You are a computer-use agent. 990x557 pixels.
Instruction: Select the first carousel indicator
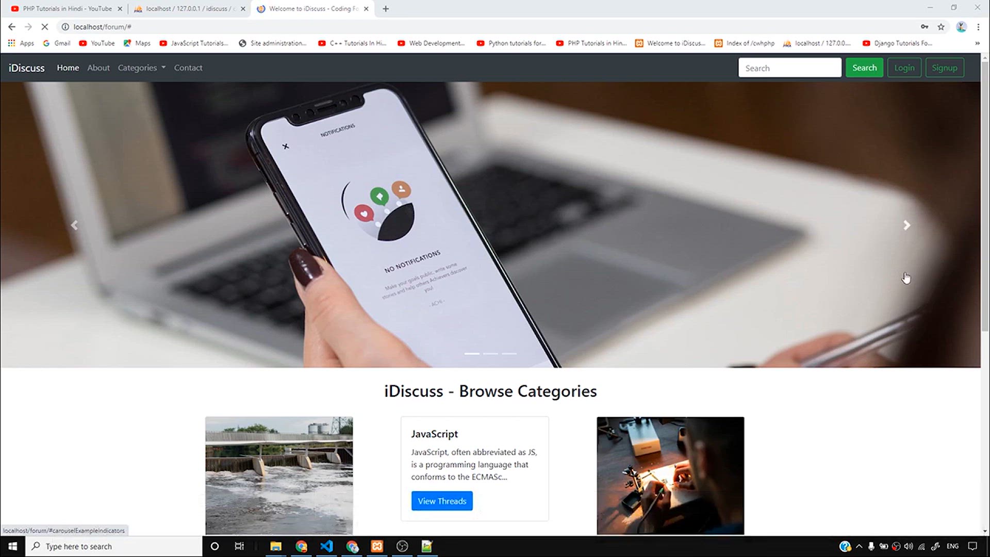472,354
